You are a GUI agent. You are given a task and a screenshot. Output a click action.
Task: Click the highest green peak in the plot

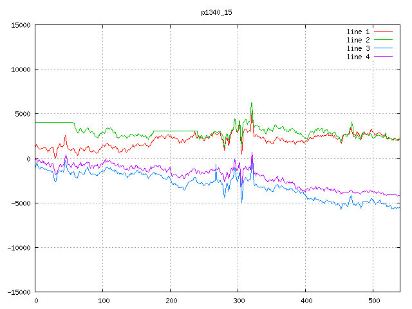[252, 103]
